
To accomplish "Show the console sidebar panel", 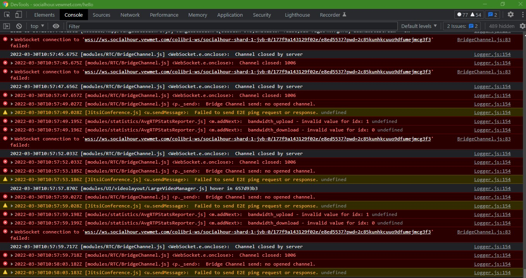I will click(x=6, y=26).
